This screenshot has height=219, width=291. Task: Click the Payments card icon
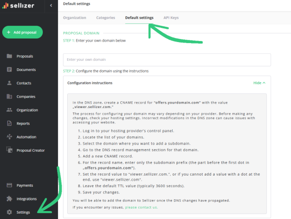[x=9, y=185]
